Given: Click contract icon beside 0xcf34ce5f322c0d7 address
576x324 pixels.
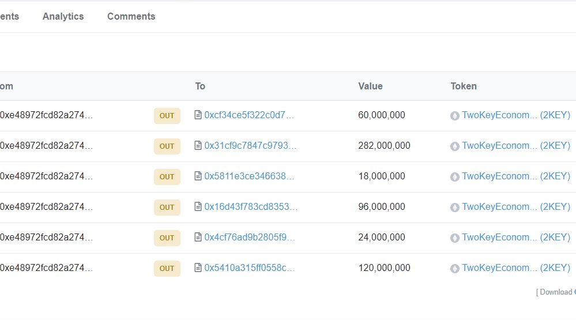Looking at the screenshot, I should coord(198,115).
